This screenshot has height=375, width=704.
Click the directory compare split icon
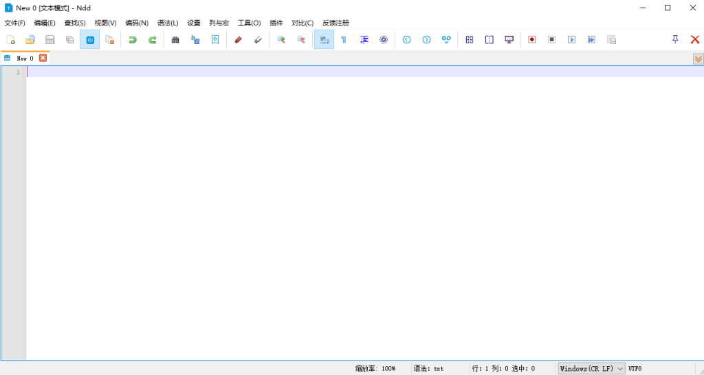pos(489,39)
